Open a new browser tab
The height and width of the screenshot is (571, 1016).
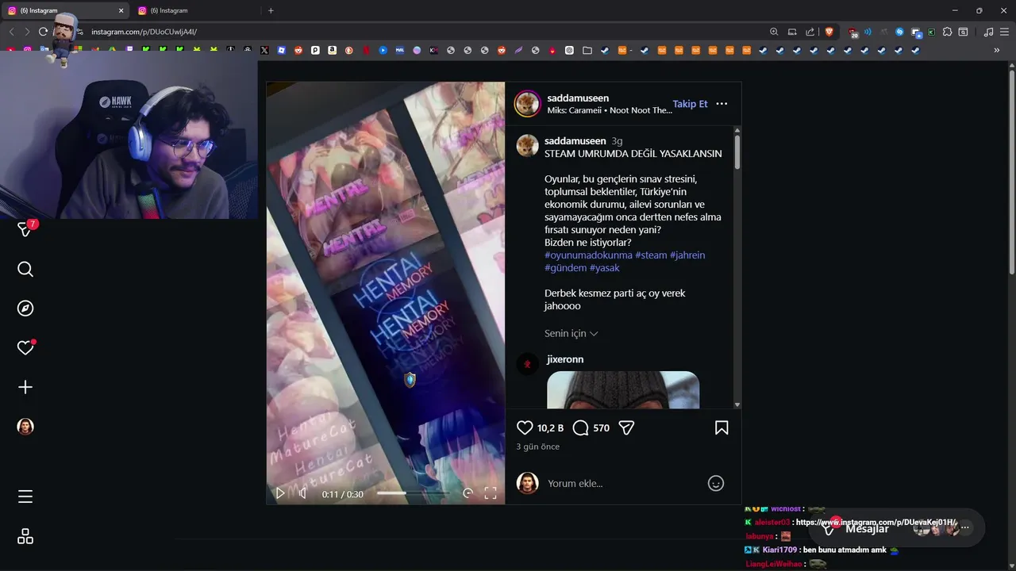pyautogui.click(x=271, y=10)
